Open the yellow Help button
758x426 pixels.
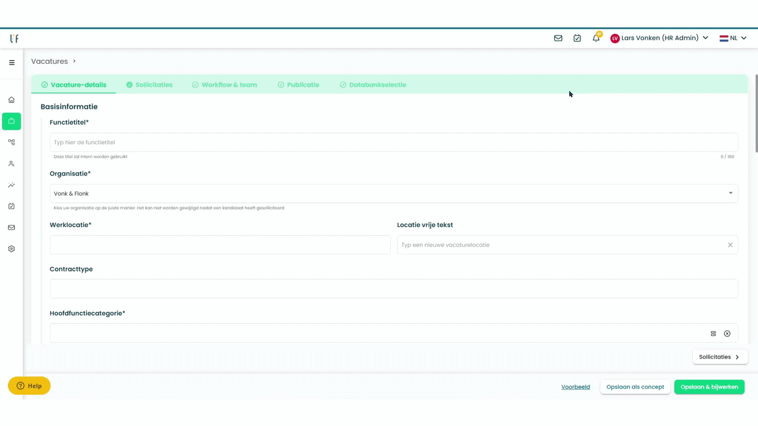coord(29,386)
